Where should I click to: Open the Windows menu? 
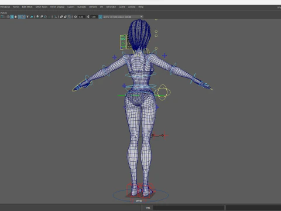tap(5, 7)
